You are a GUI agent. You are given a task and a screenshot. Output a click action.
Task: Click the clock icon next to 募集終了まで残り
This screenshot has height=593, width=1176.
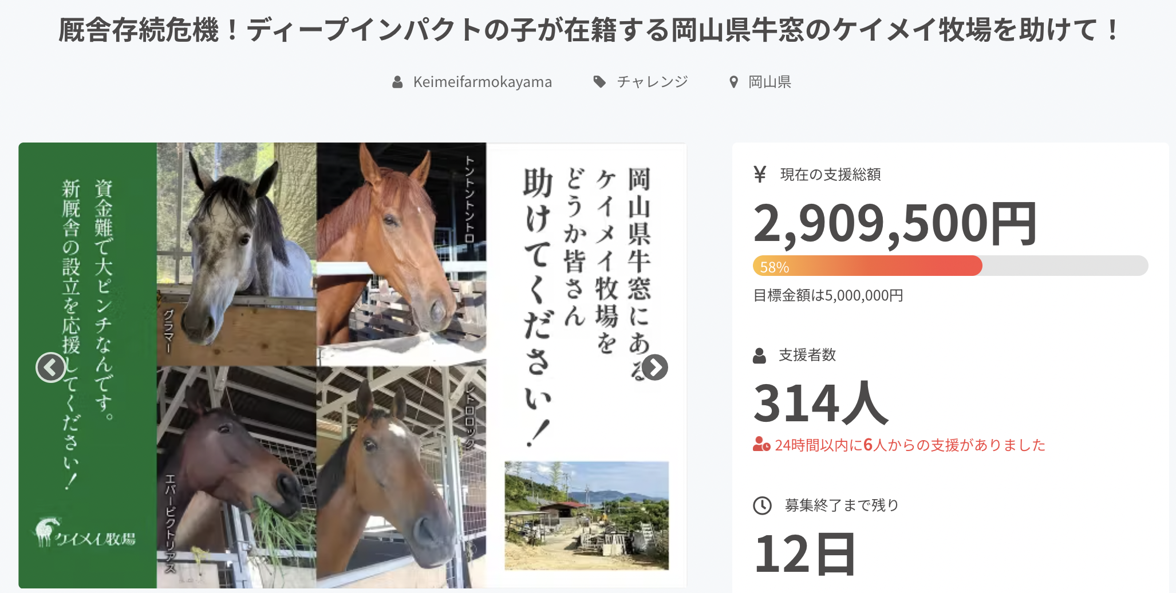point(762,505)
